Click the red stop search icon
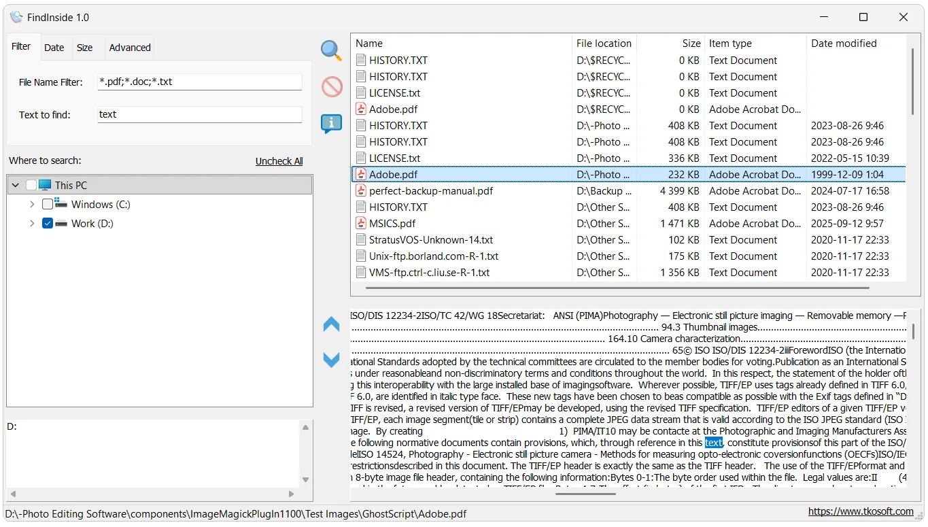This screenshot has width=928, height=527. (332, 86)
